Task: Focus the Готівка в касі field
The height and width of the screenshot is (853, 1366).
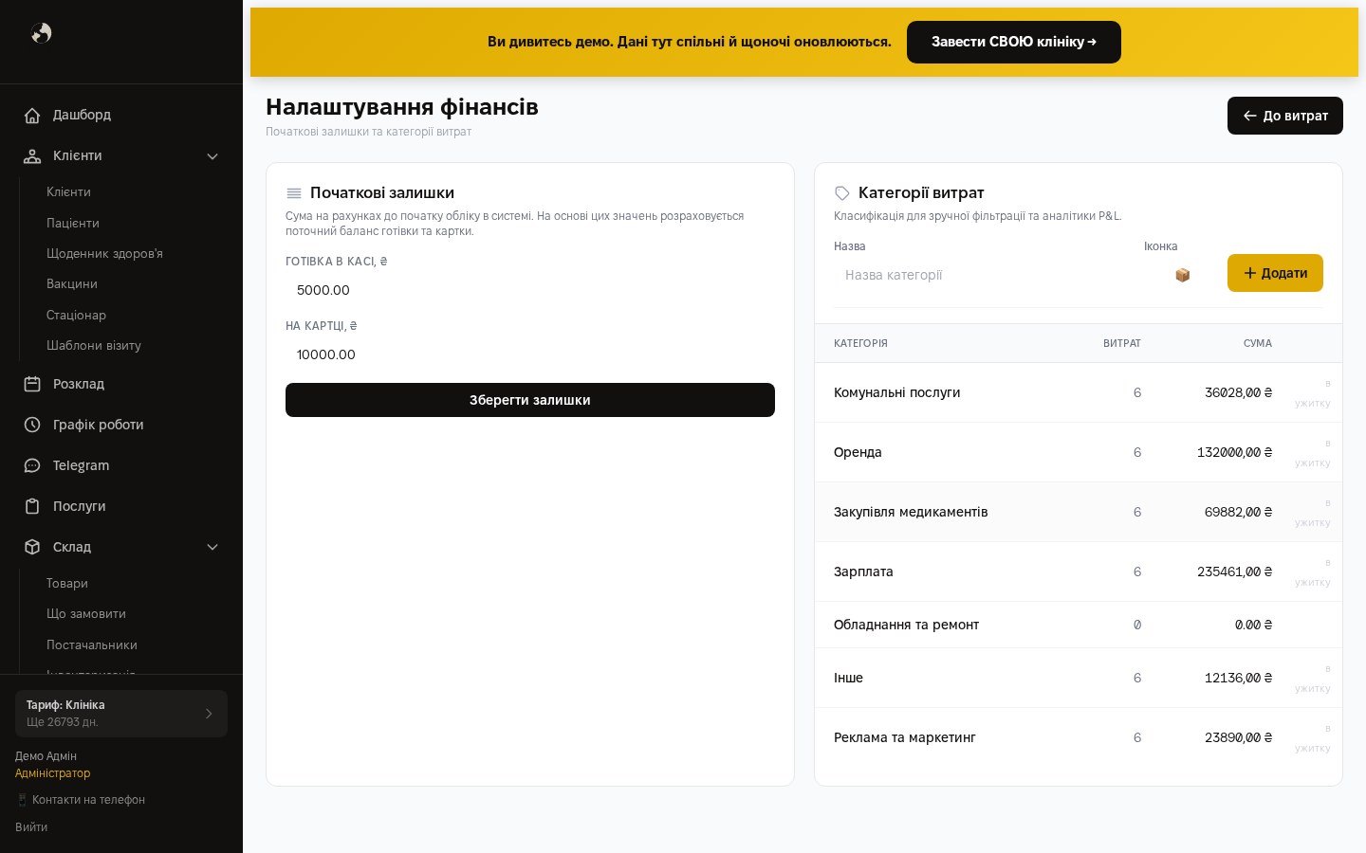Action: pyautogui.click(x=530, y=290)
